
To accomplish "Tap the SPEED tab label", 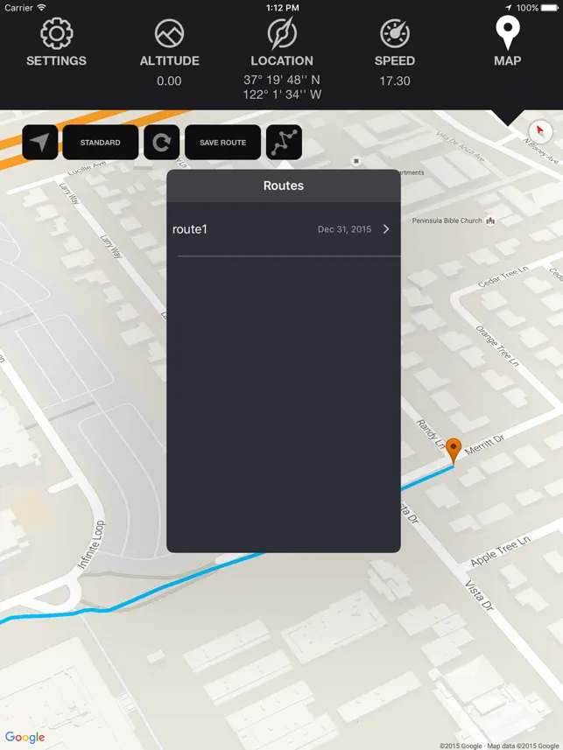I will 395,60.
